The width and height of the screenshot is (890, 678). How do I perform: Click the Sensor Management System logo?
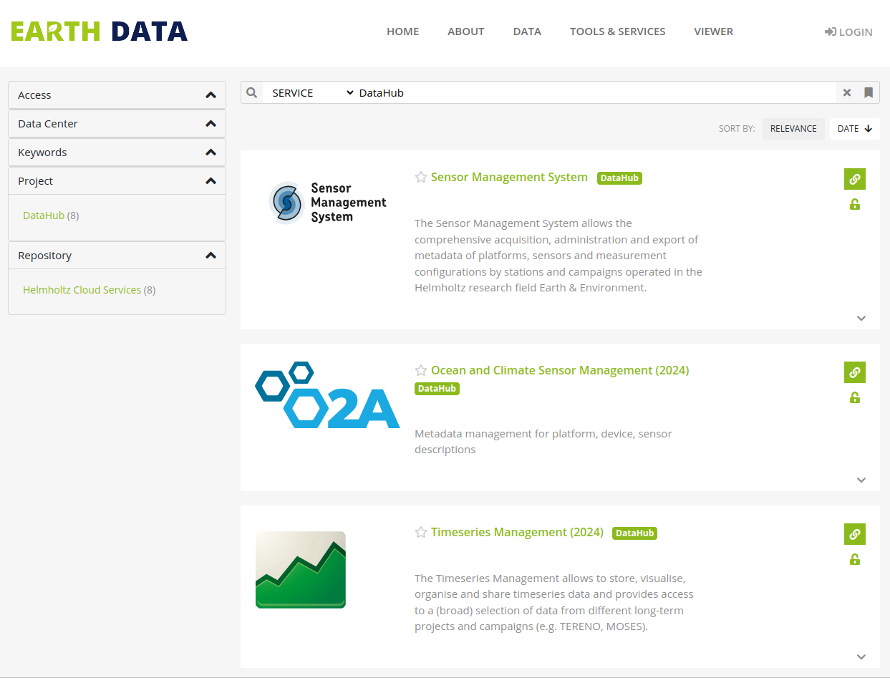pos(328,203)
